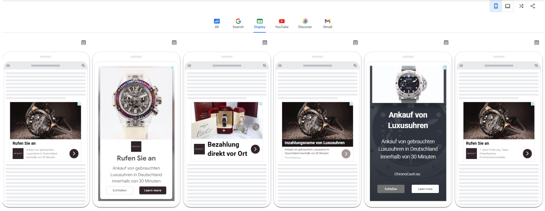Screen dimensions: 545x211
Task: Open the YouTube channel tab
Action: pyautogui.click(x=282, y=23)
